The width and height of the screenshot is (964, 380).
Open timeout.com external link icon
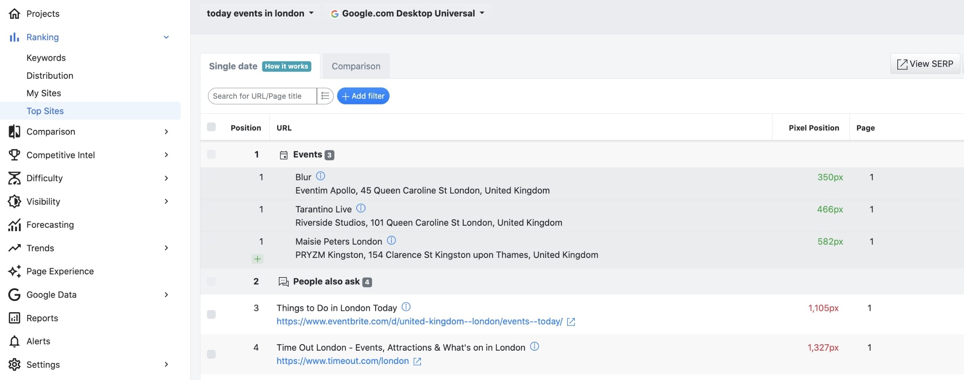point(417,361)
